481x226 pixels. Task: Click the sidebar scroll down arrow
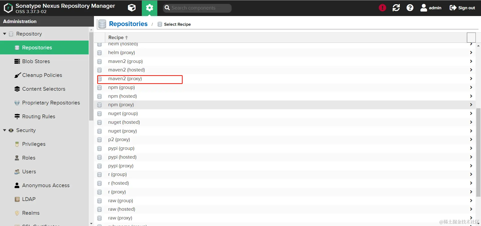coord(91,223)
